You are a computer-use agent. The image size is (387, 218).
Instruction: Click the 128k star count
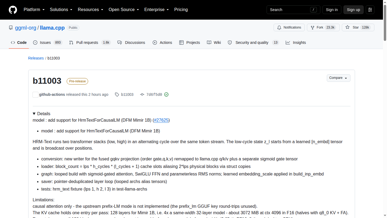(365, 27)
